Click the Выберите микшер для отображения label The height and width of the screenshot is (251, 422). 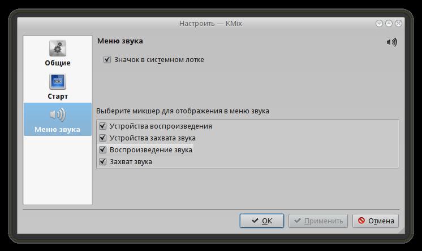click(x=183, y=111)
